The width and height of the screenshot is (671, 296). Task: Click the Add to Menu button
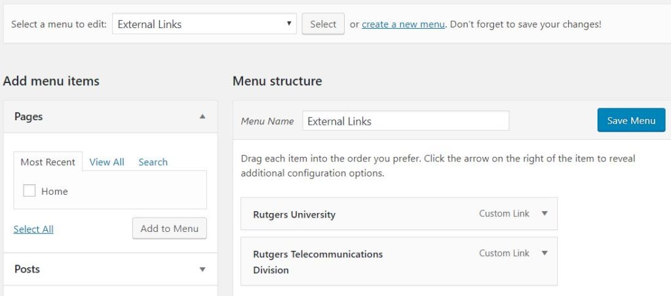click(170, 228)
